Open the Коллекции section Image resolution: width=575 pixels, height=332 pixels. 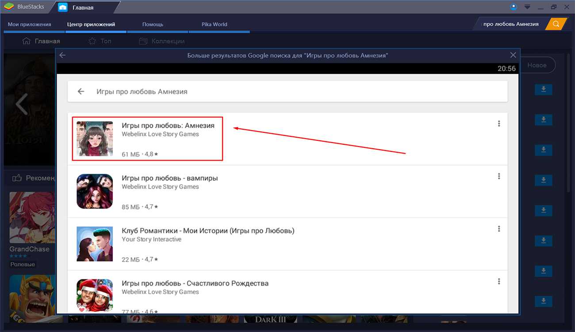[162, 41]
